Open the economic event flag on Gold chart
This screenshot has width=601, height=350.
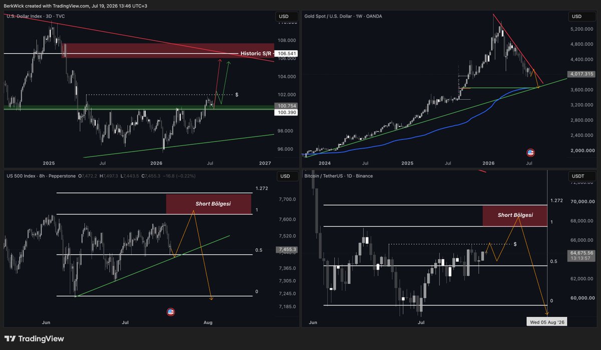(531, 152)
